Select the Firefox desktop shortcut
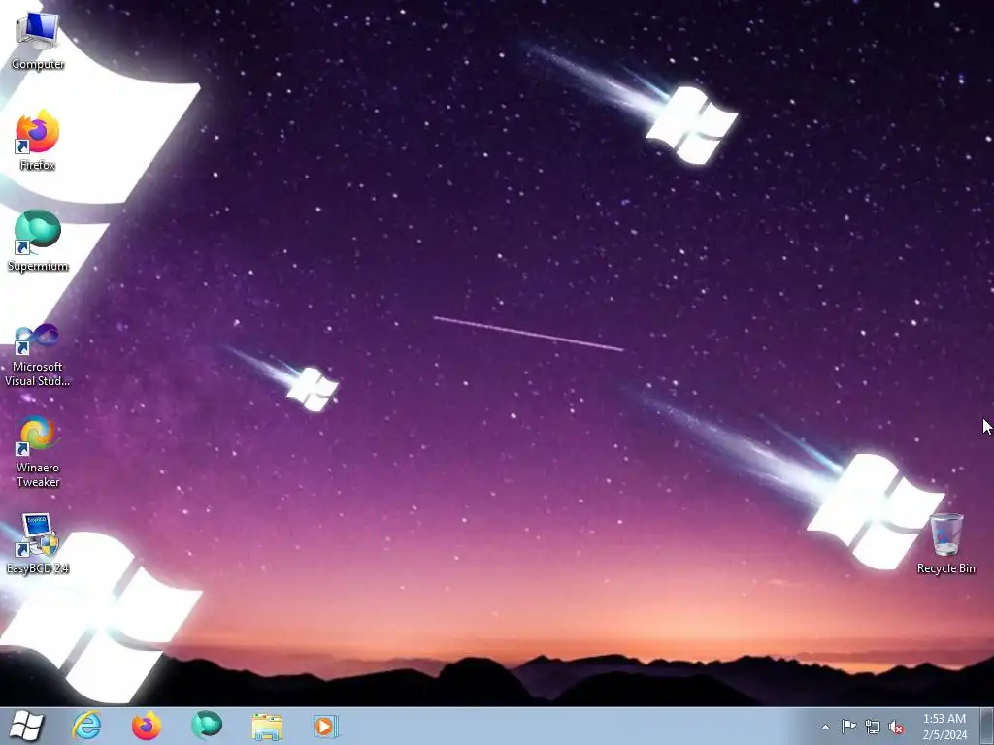Image resolution: width=994 pixels, height=745 pixels. 38,140
